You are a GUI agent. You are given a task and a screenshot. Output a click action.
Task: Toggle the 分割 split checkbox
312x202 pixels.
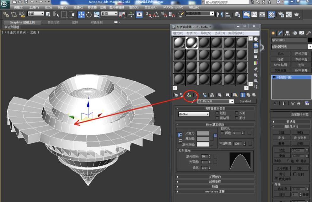295,174
